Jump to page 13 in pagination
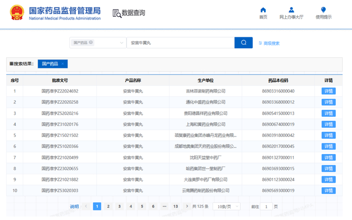 (175, 206)
